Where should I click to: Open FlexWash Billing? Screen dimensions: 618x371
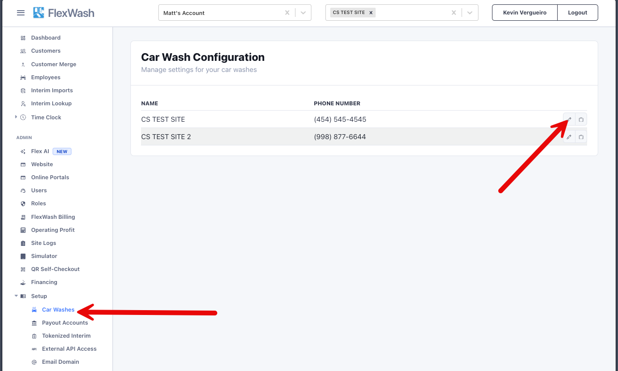coord(53,217)
